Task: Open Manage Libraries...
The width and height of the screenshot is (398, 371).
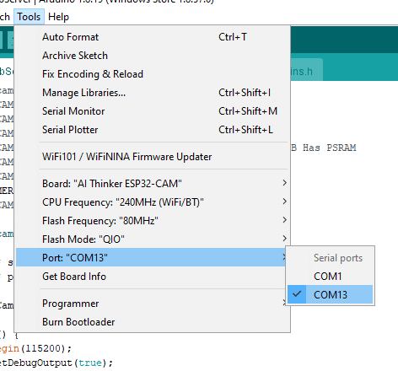Action: coord(152,93)
